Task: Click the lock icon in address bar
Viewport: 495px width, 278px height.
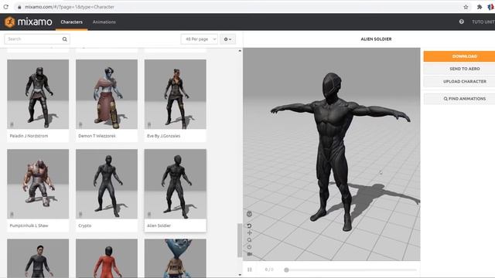Action: [19, 7]
